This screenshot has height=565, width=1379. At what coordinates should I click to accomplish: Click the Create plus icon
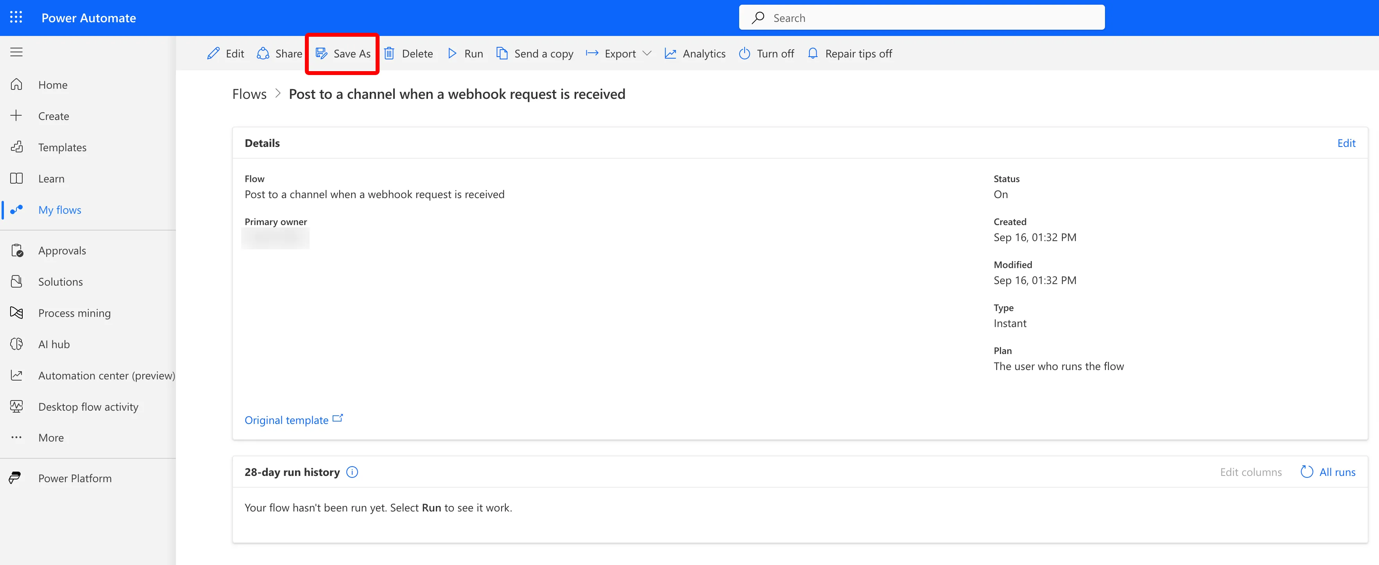[16, 116]
